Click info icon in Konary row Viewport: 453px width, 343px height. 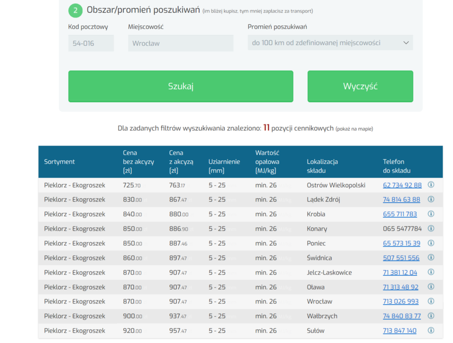pos(431,229)
